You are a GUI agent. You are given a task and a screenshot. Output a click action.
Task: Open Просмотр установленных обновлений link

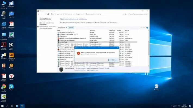[x=47, y=24]
